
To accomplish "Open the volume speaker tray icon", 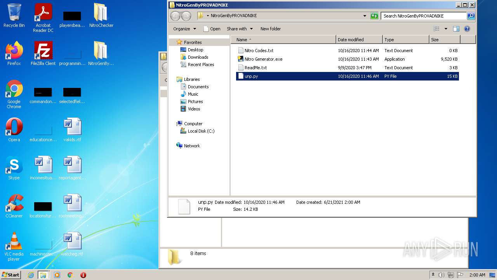I will tap(441, 275).
